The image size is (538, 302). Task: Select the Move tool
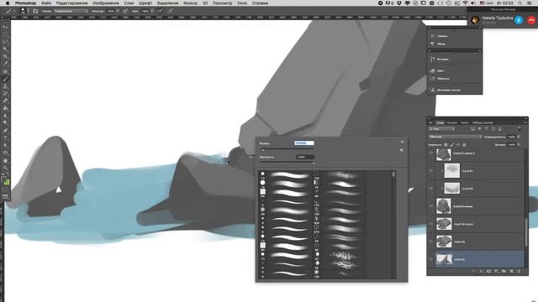[5, 27]
